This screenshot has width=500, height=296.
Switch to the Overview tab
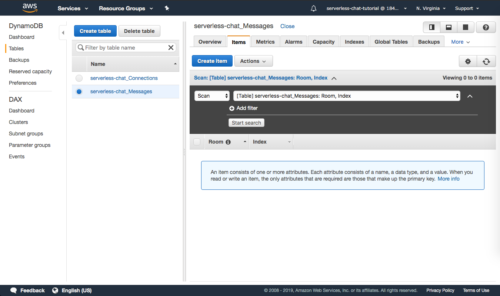click(210, 42)
